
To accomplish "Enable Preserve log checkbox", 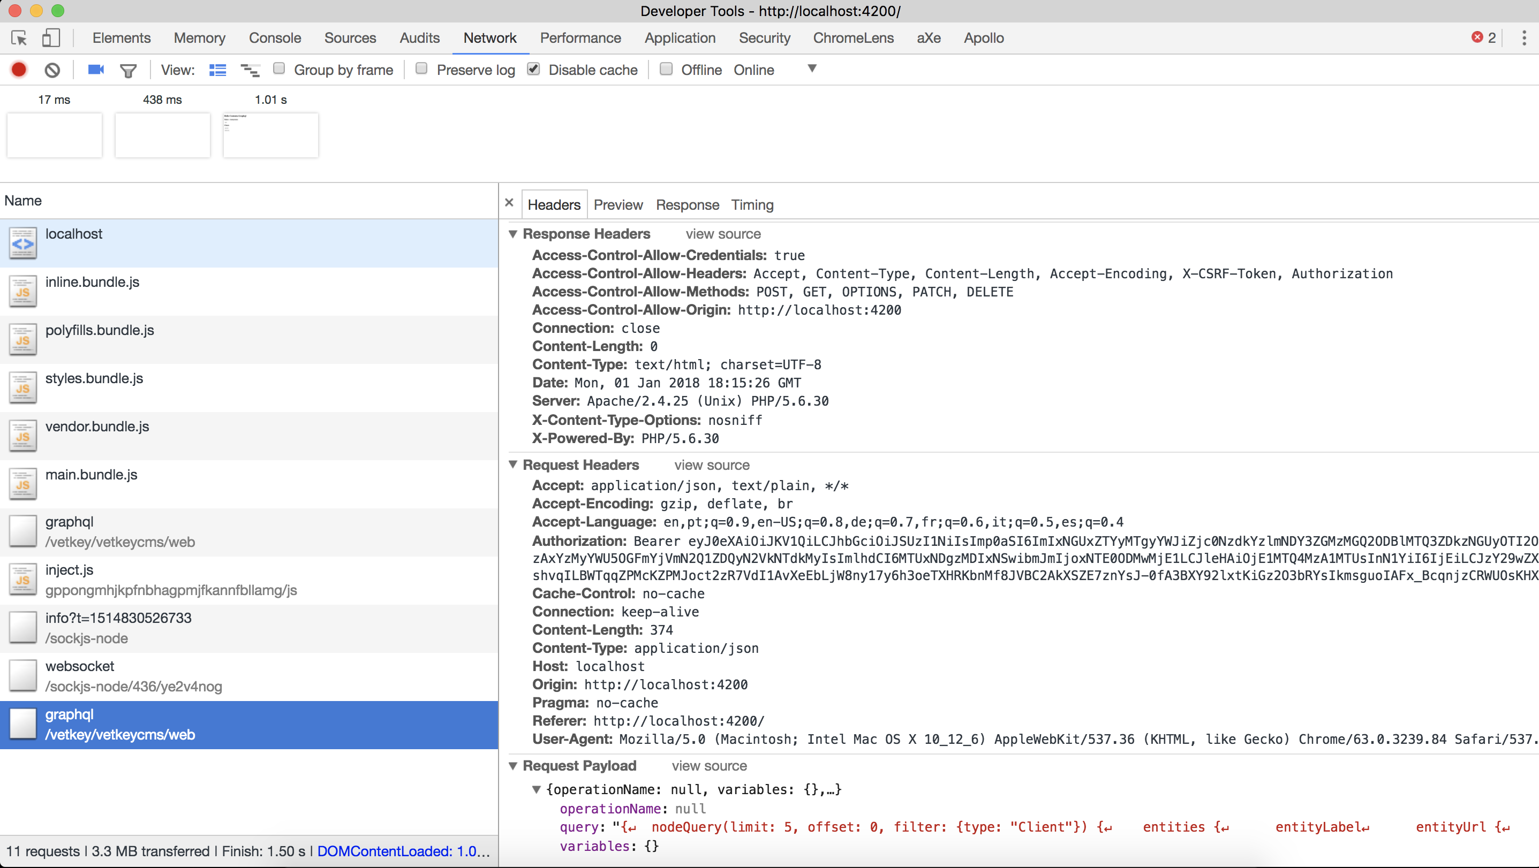I will click(421, 68).
